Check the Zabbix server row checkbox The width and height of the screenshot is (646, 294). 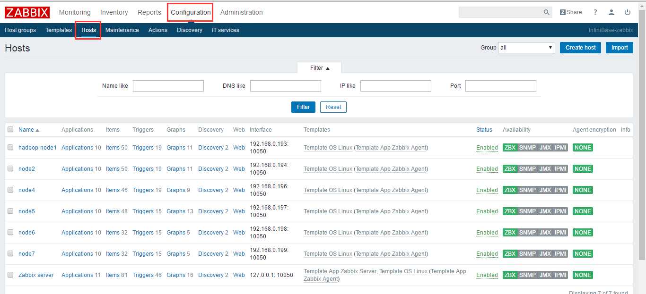click(x=10, y=275)
